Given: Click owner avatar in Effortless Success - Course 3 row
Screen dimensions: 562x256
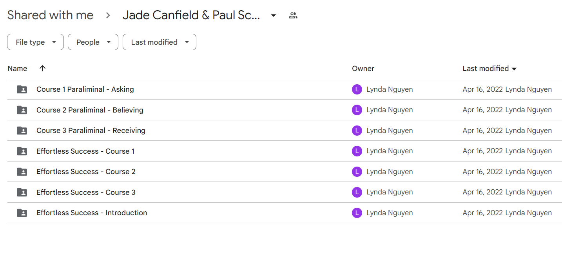Looking at the screenshot, I should 357,192.
